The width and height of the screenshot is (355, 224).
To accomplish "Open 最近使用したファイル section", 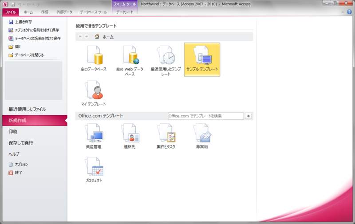I will [x=27, y=109].
